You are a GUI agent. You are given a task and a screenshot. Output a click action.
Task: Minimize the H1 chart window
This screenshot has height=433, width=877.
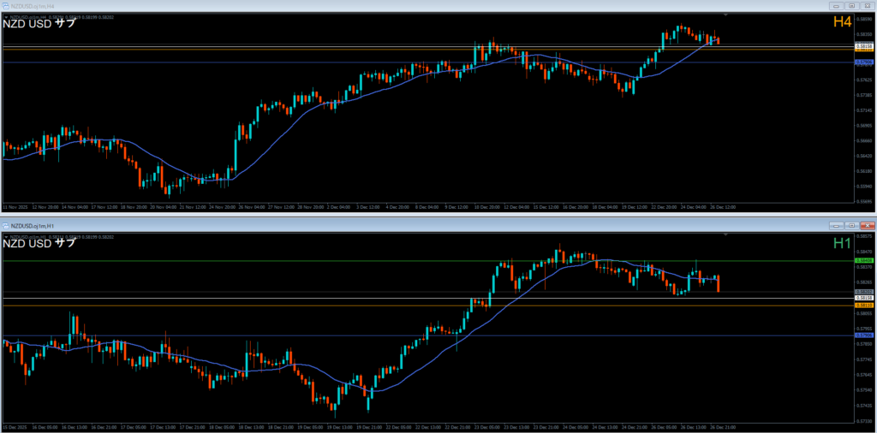pos(836,225)
